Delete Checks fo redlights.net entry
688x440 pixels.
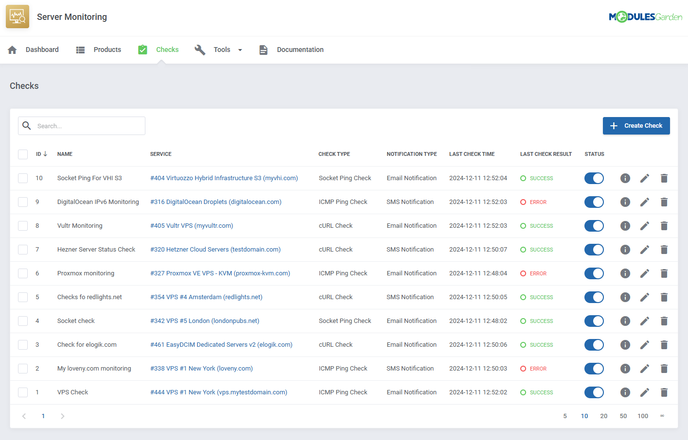664,297
